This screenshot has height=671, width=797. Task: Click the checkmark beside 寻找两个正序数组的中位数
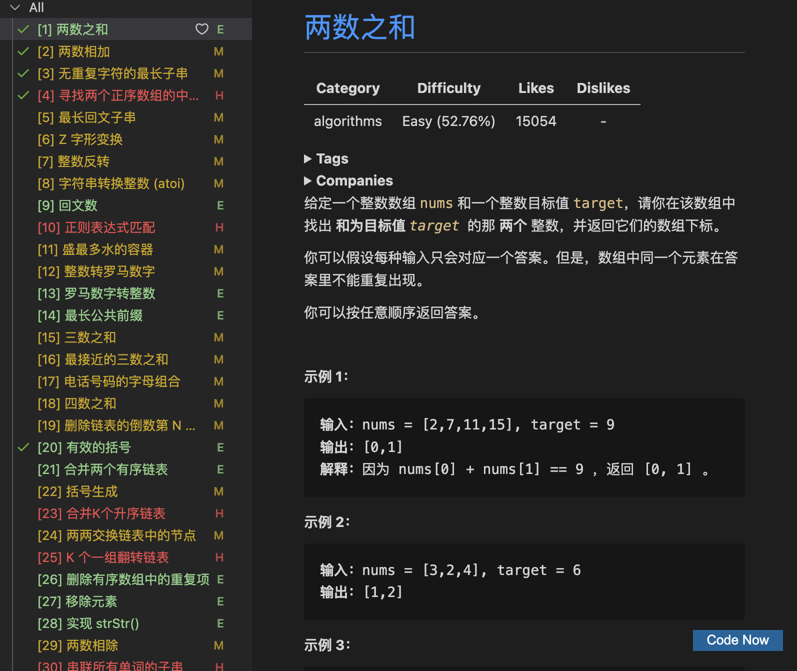tap(23, 95)
